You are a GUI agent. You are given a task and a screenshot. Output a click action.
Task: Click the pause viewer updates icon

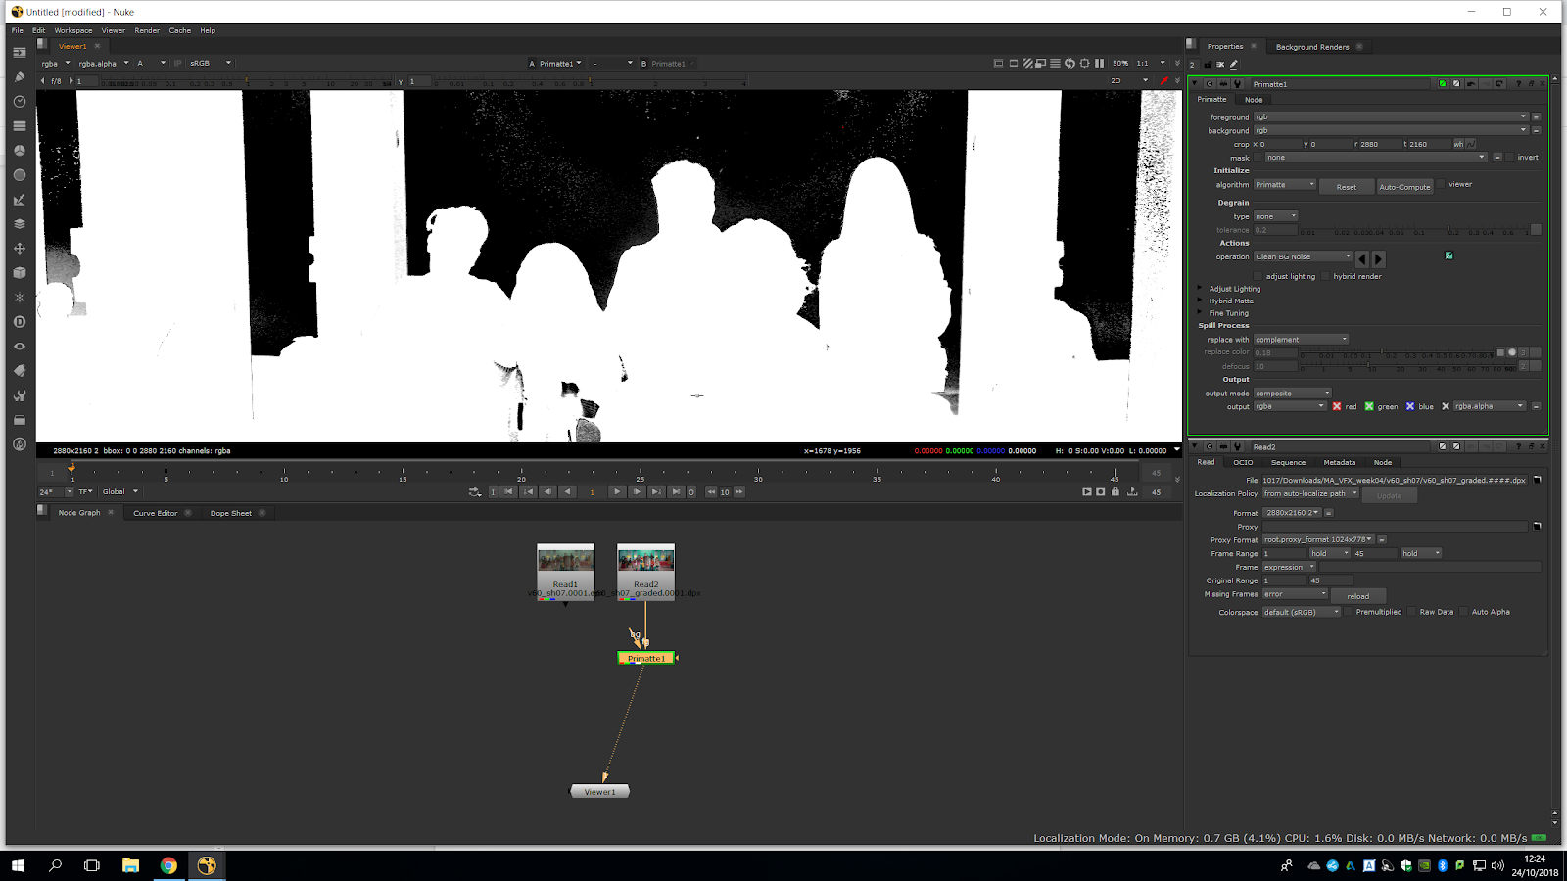click(x=1099, y=64)
